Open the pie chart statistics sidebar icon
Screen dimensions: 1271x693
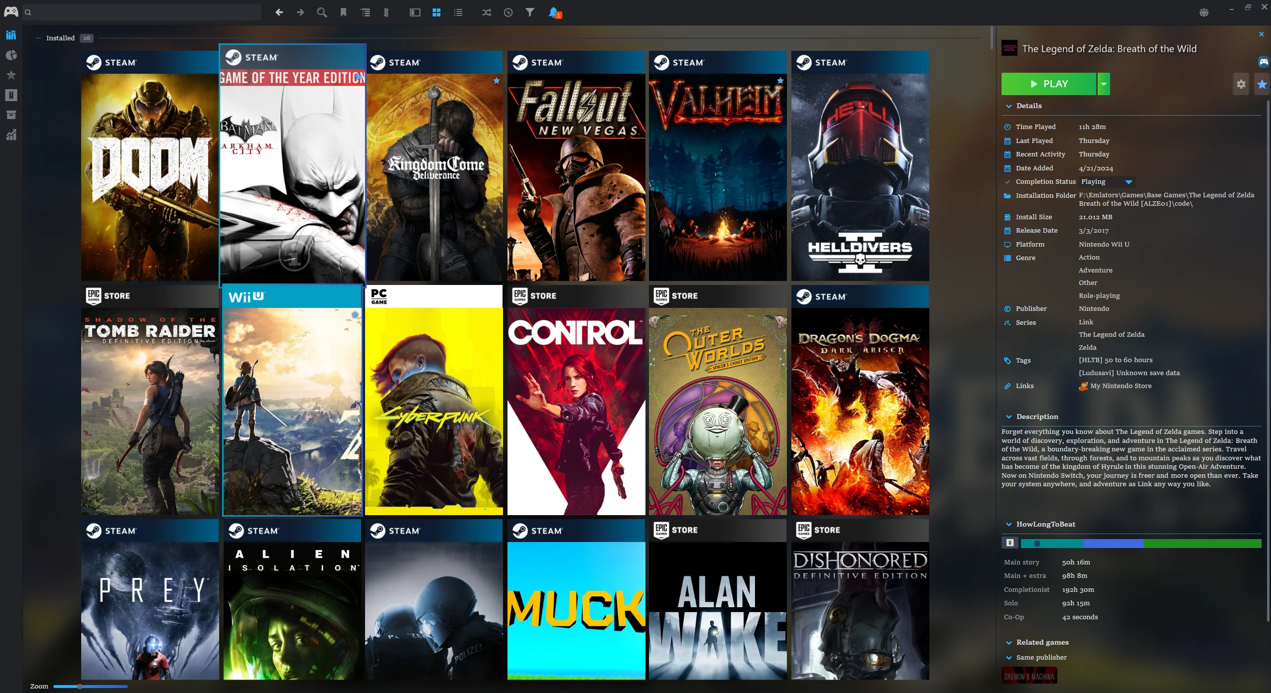tap(11, 55)
